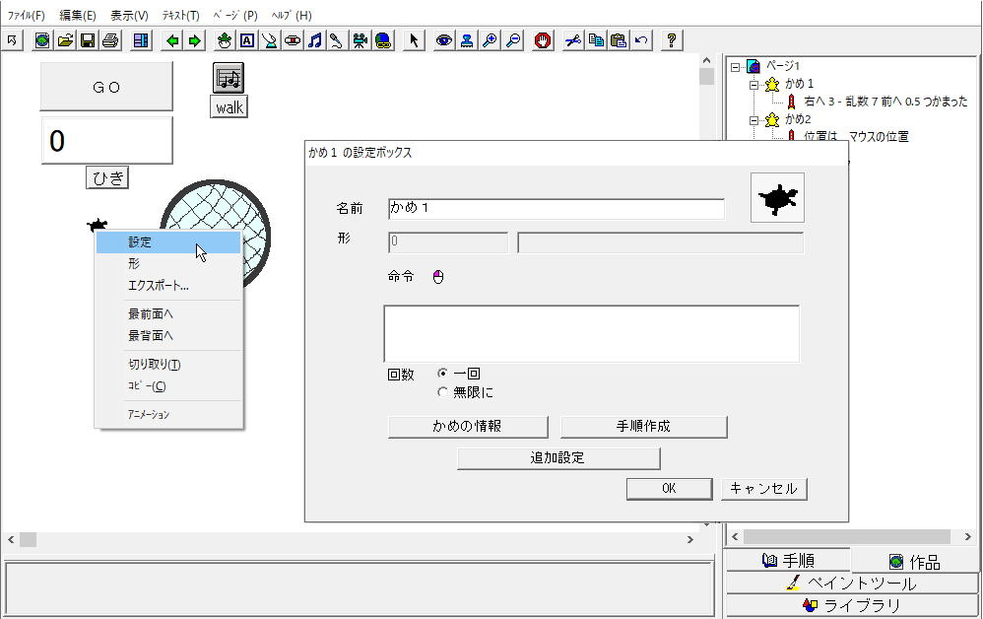
Task: Click the turtle shape preview in dialog
Action: click(777, 198)
